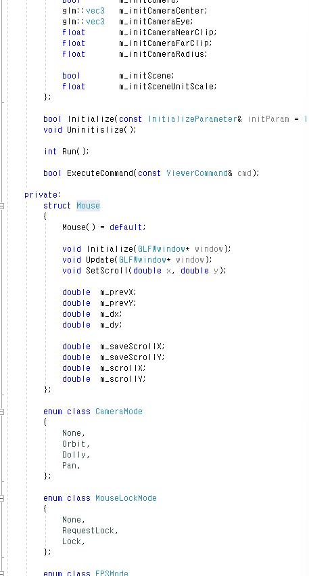The image size is (309, 576).
Task: Click GLFWwindow in the Initialize declaration
Action: tap(162, 249)
